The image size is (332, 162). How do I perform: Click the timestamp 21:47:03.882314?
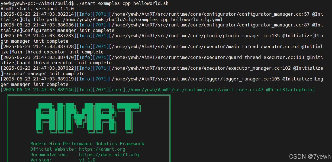(x=53, y=14)
